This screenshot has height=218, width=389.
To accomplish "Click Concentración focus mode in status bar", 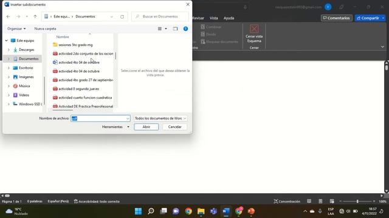I will pyautogui.click(x=287, y=202).
